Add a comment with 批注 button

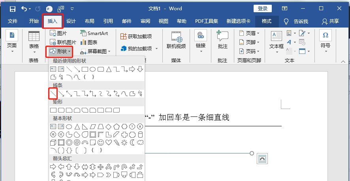(x=222, y=40)
